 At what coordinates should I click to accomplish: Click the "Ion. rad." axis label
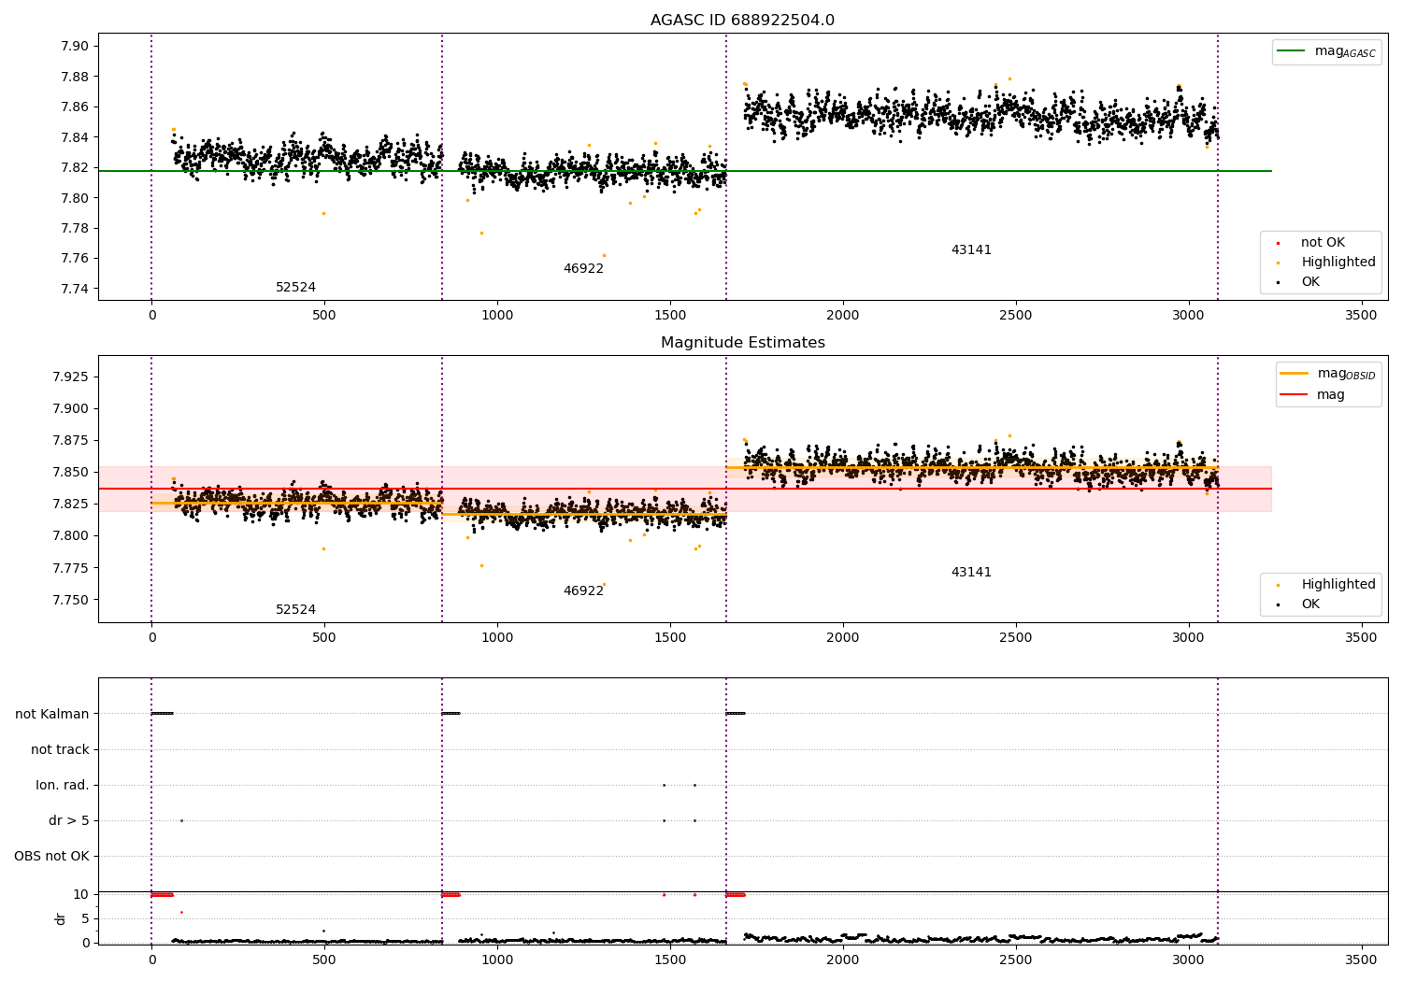pos(63,786)
